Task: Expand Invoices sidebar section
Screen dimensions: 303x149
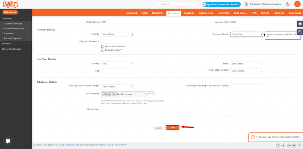Action: (x=16, y=44)
